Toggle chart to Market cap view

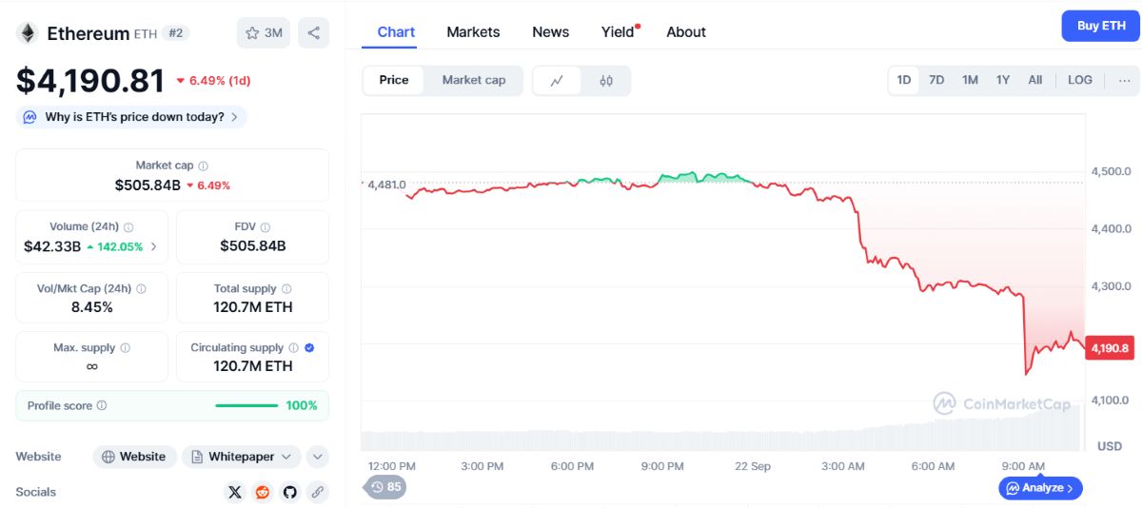[474, 80]
